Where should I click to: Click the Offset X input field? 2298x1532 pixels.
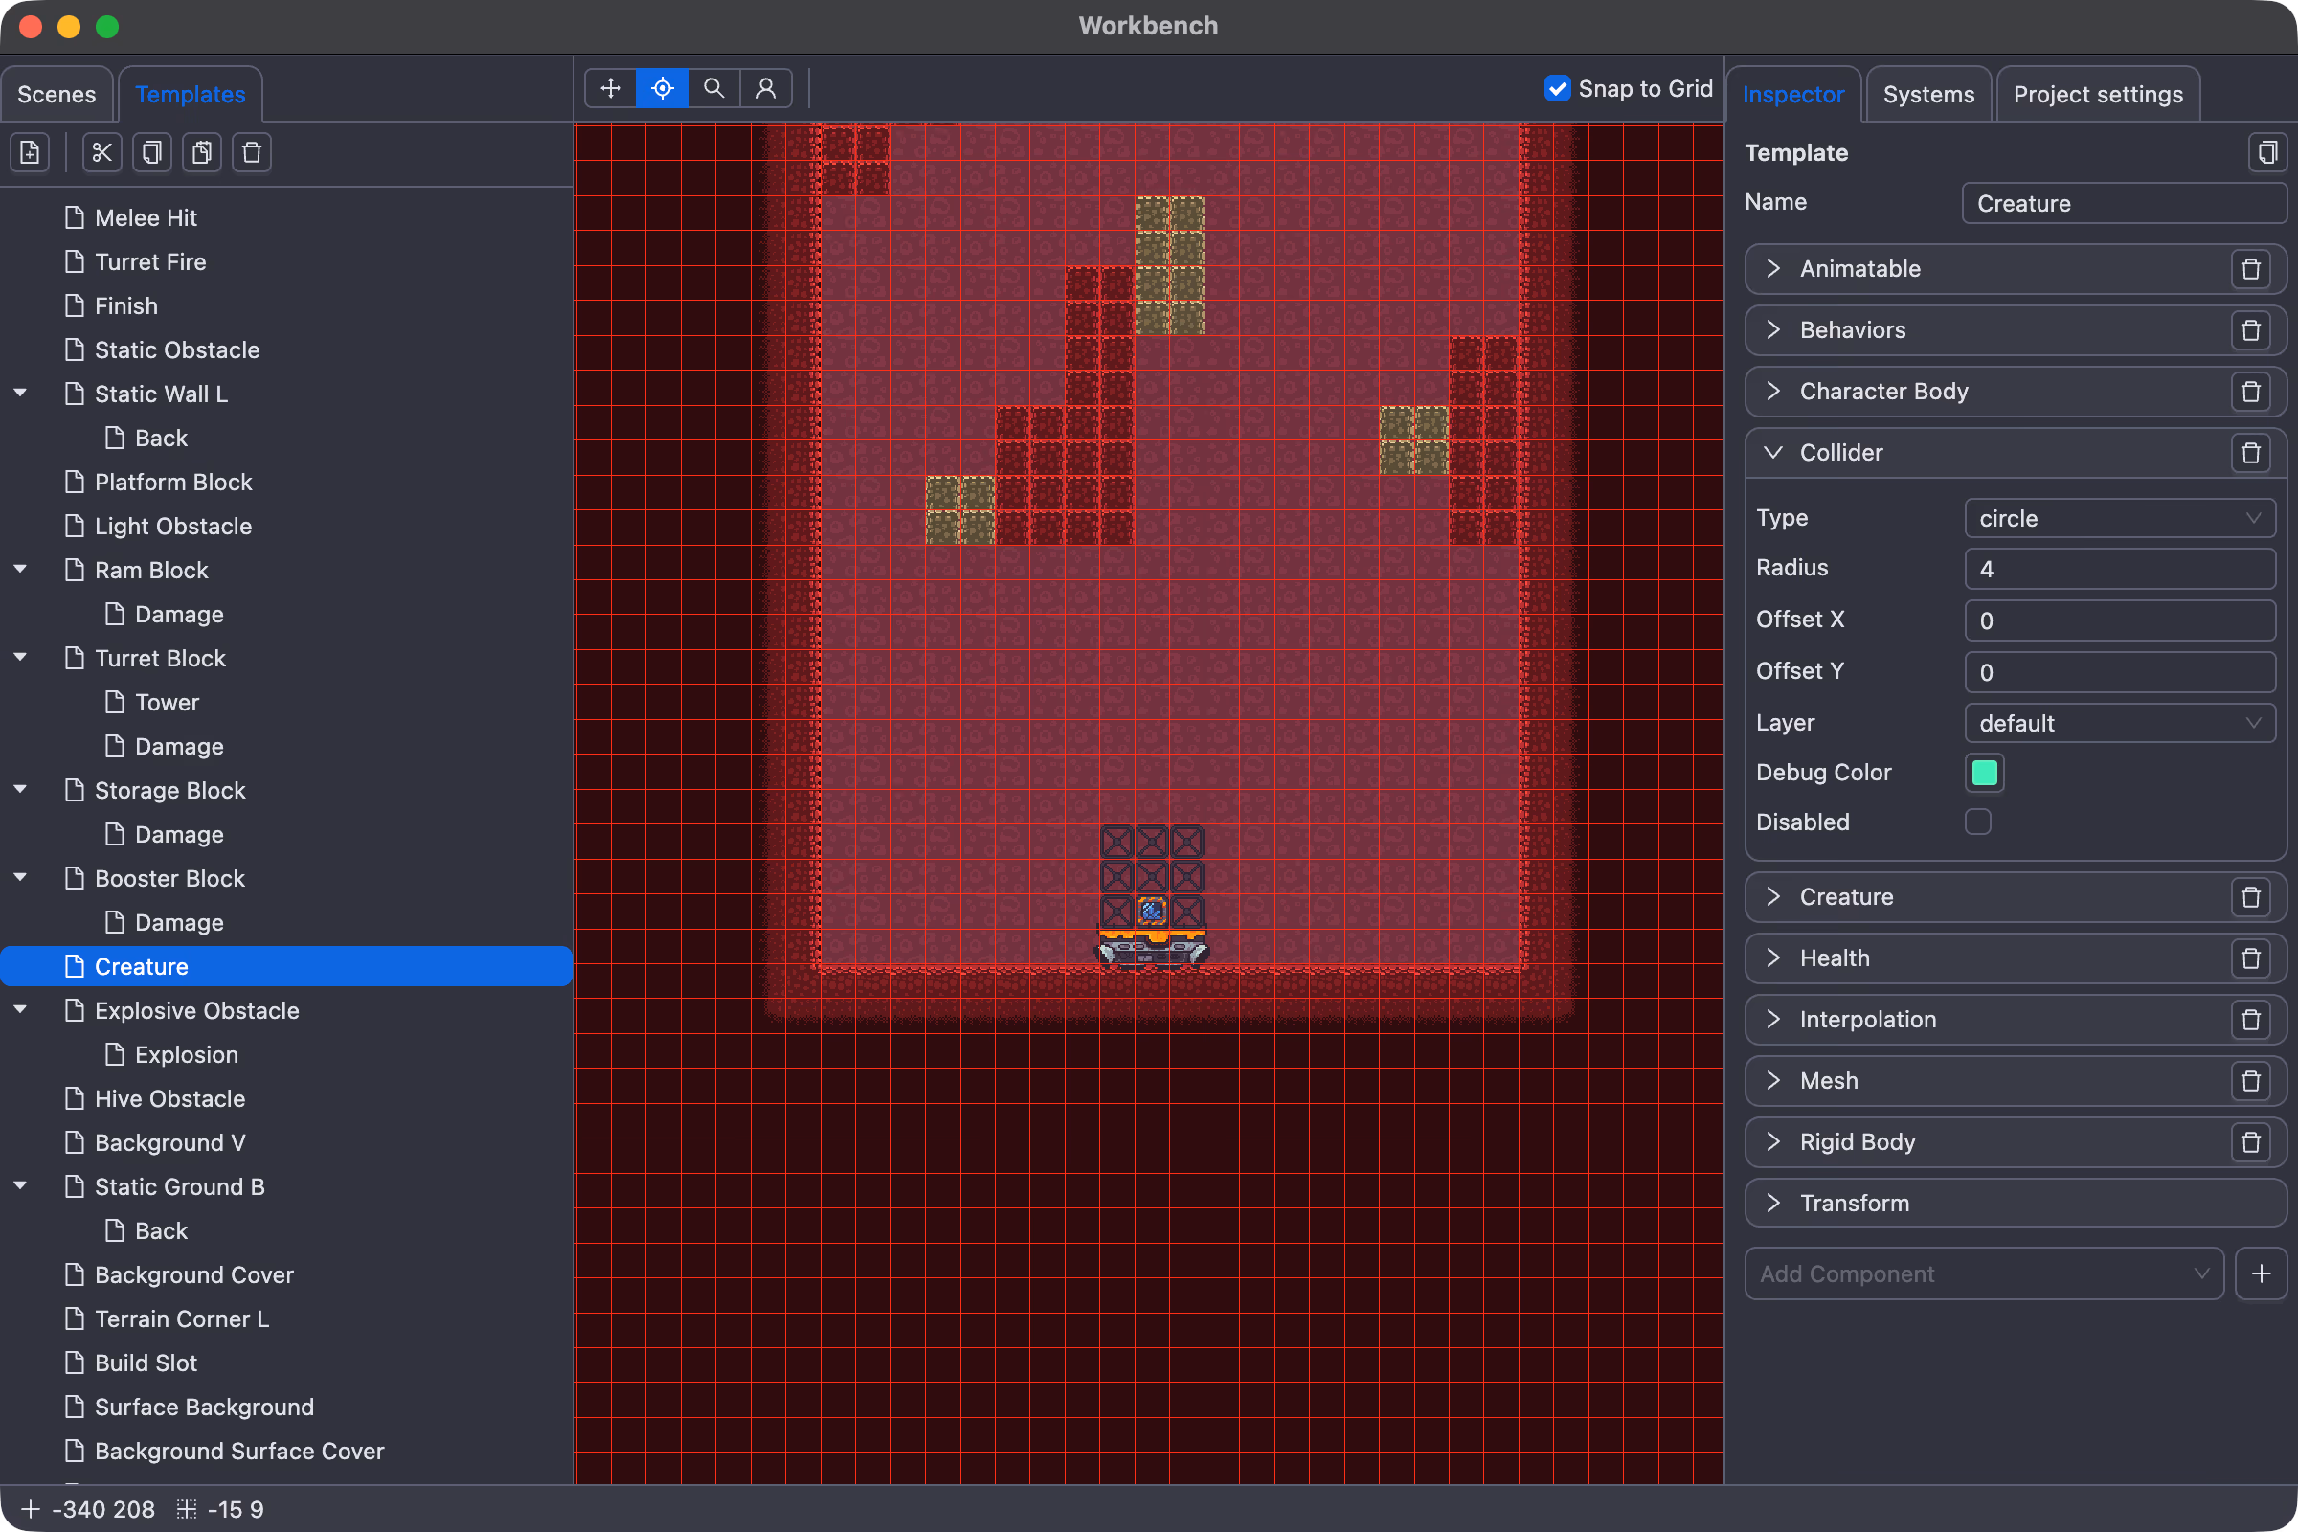(2119, 620)
